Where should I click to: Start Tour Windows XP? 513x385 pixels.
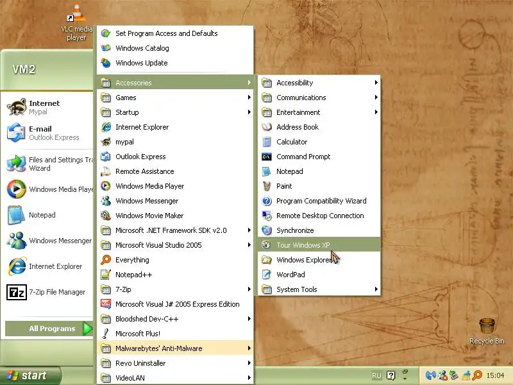click(319, 245)
